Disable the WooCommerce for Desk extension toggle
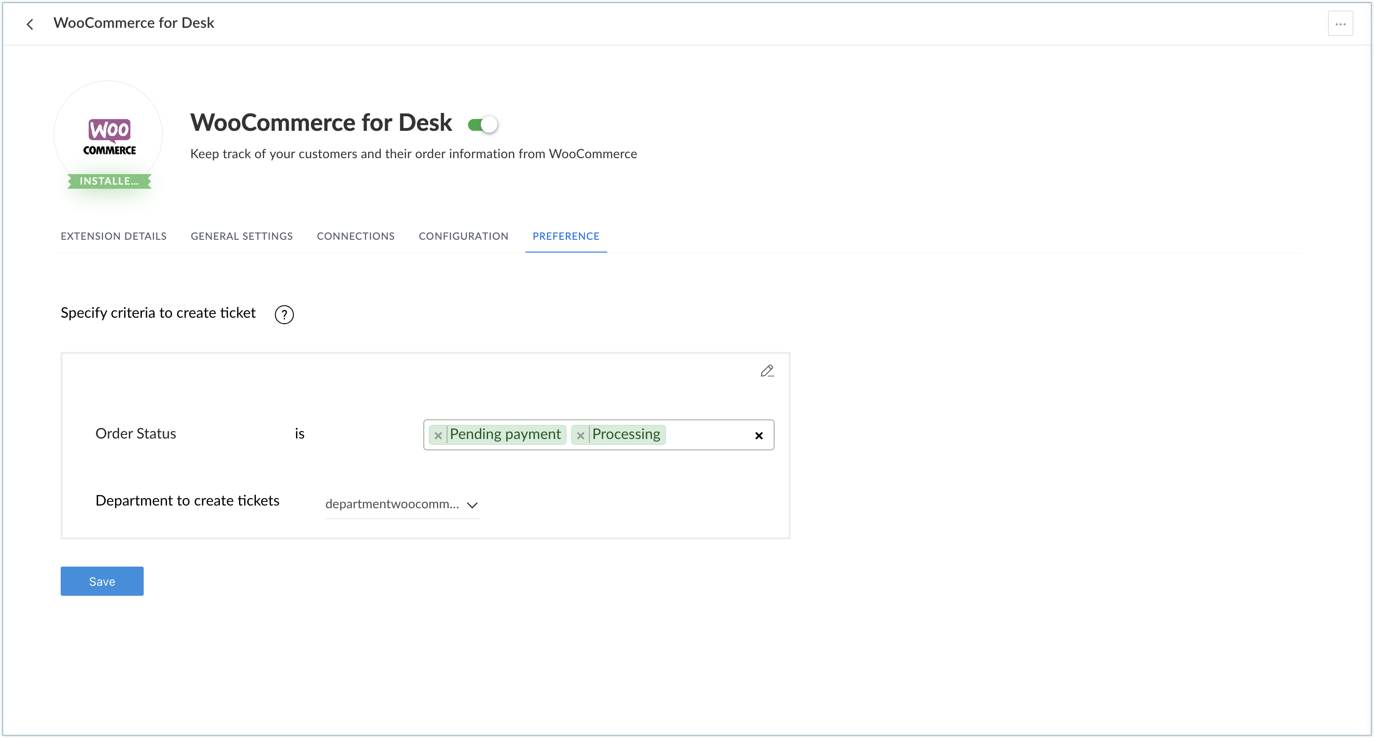Image resolution: width=1374 pixels, height=738 pixels. (483, 124)
